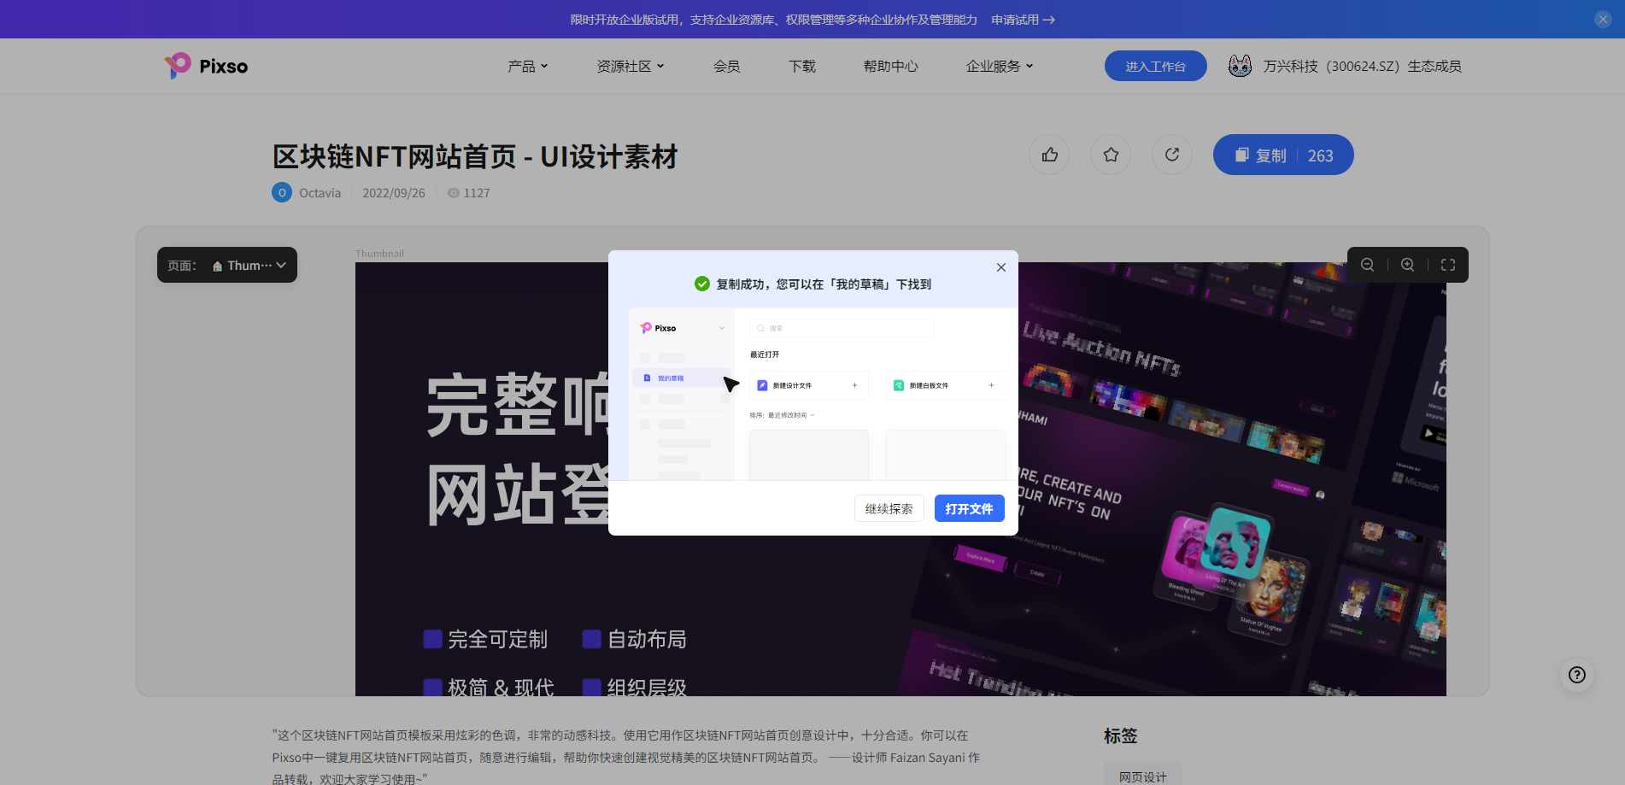The height and width of the screenshot is (785, 1625).
Task: Click the NFT design preview thumbnail
Action: [900, 479]
